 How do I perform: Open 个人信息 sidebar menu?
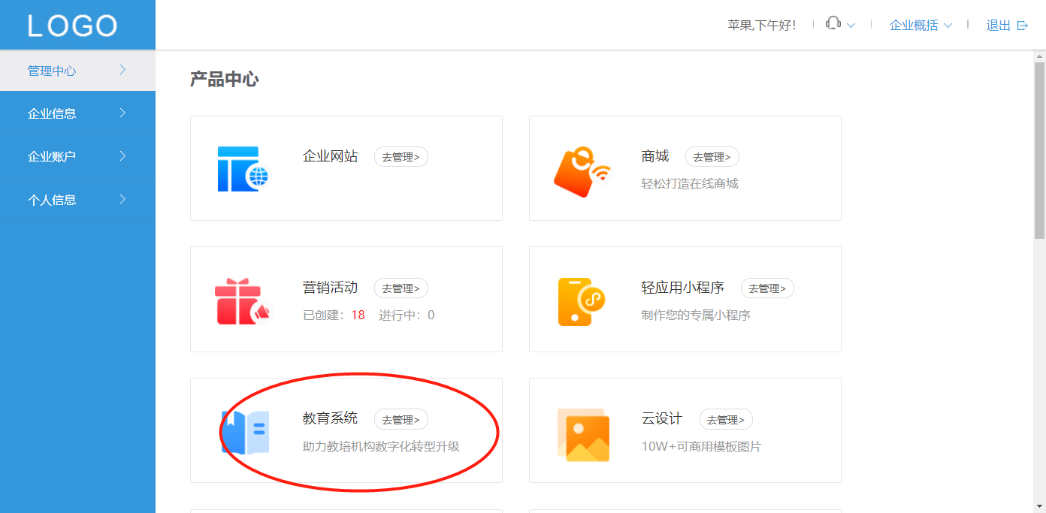pyautogui.click(x=77, y=200)
